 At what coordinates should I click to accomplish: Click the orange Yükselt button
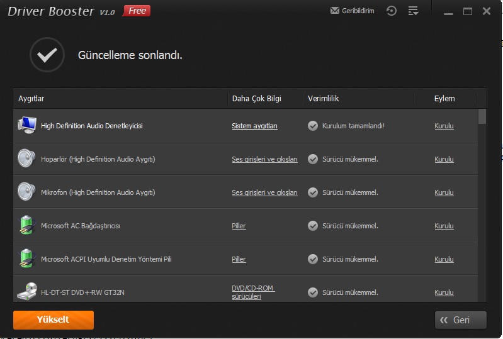pos(54,320)
